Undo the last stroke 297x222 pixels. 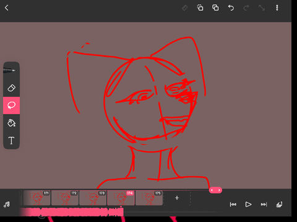click(231, 8)
